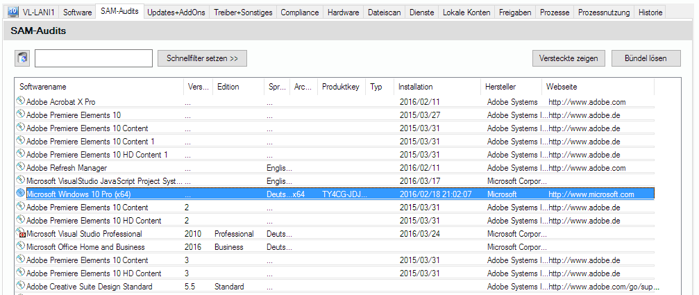The image size is (699, 295).
Task: Sort by the Produktkey column header
Action: [x=341, y=87]
